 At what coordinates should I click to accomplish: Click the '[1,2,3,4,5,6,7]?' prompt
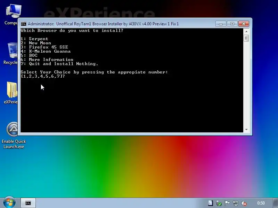click(x=43, y=76)
